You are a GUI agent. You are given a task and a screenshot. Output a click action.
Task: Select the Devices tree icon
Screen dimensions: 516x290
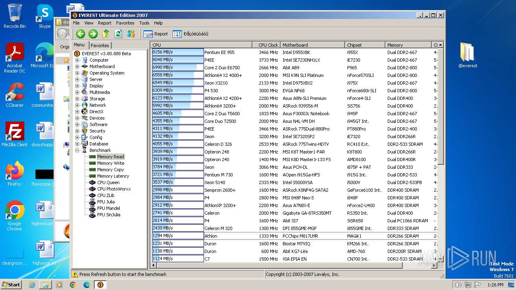[x=85, y=118]
